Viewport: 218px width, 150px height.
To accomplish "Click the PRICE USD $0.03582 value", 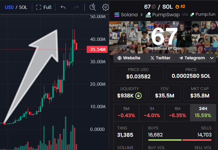I will coord(138,77).
